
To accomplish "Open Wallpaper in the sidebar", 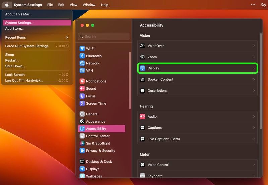I will click(x=102, y=176).
